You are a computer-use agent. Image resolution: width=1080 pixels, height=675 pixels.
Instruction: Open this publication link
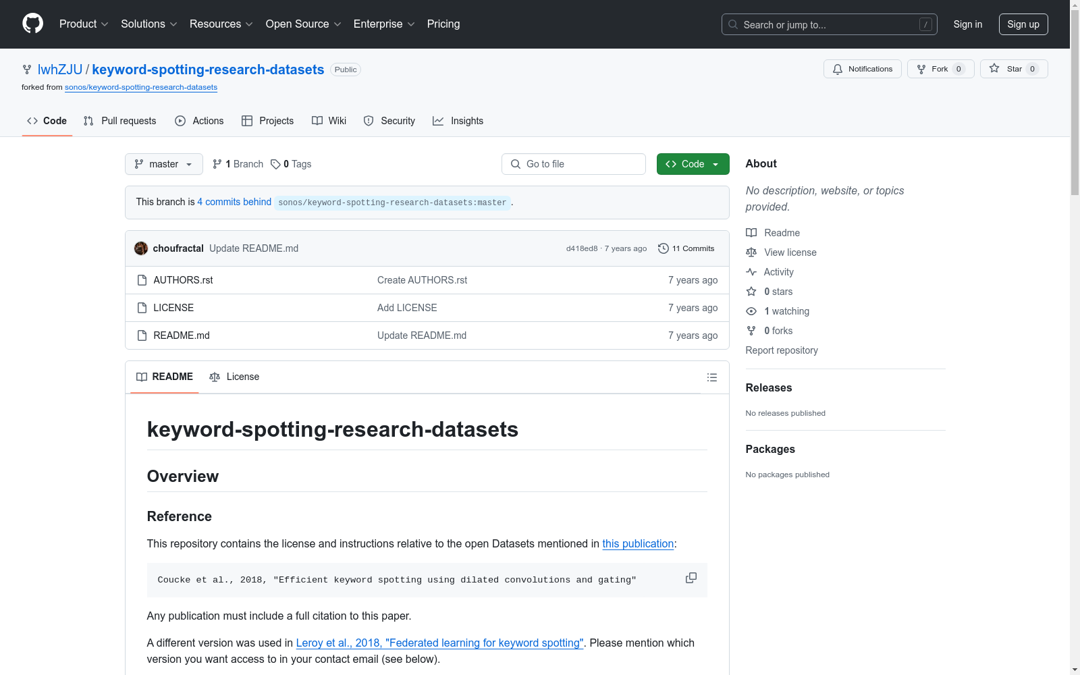pyautogui.click(x=638, y=543)
